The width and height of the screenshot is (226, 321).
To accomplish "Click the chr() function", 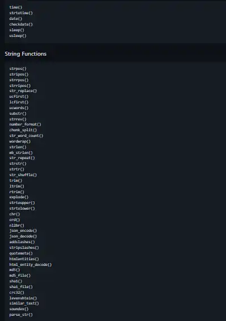I will pyautogui.click(x=15, y=214).
